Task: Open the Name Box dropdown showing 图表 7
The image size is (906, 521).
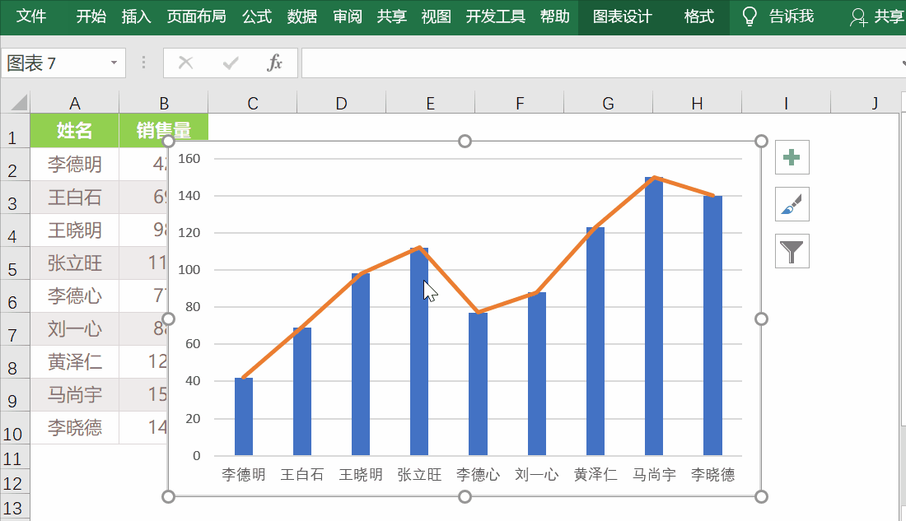Action: [114, 63]
